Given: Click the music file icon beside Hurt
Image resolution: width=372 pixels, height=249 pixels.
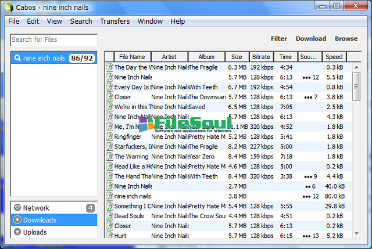Looking at the screenshot, I should click(109, 236).
